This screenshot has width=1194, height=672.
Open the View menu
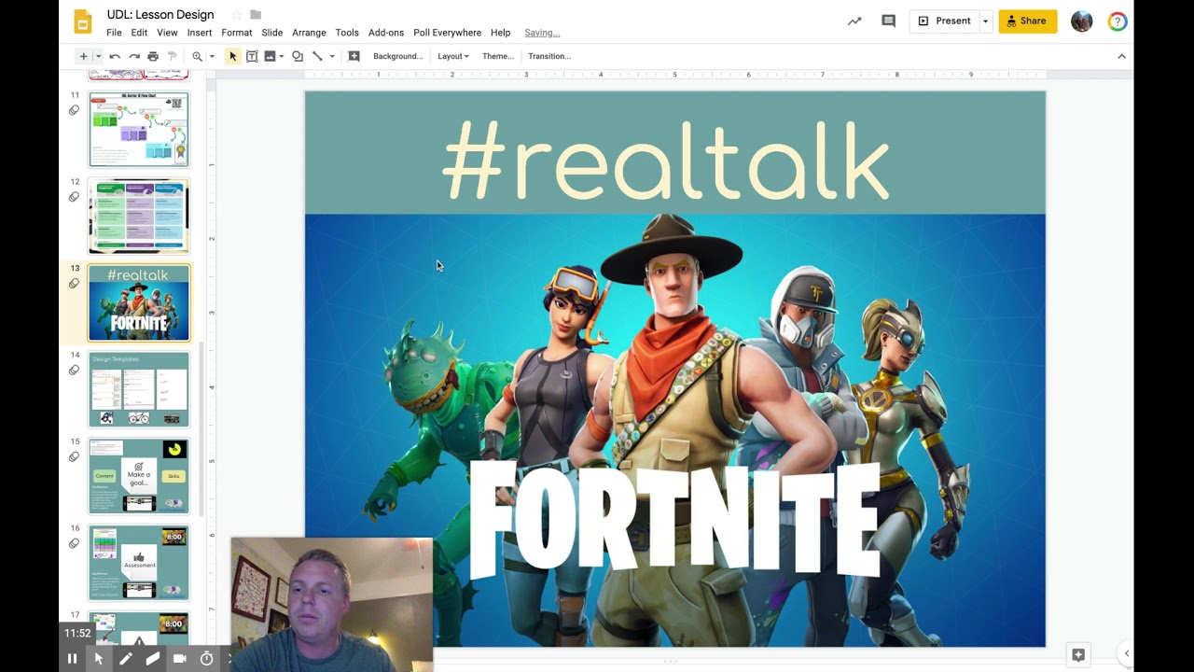pyautogui.click(x=167, y=33)
